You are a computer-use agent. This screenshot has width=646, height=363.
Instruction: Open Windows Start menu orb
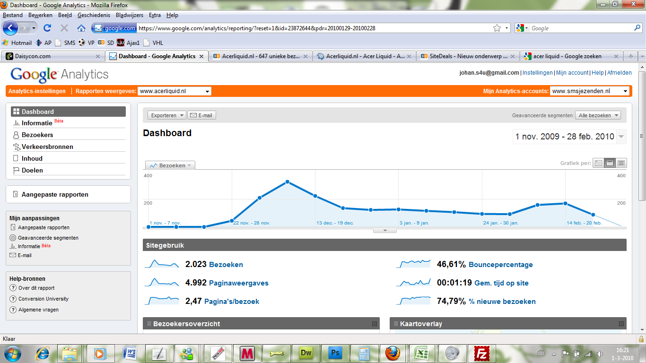tap(12, 353)
